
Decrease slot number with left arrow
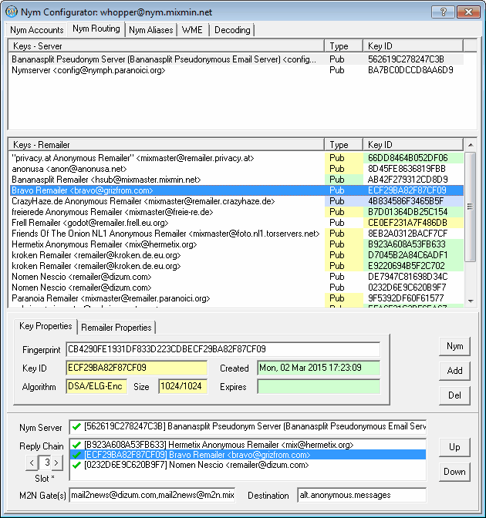tap(32, 462)
